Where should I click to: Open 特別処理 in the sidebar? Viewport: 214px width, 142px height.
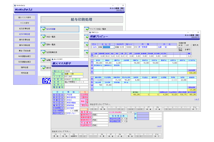(x=25, y=73)
